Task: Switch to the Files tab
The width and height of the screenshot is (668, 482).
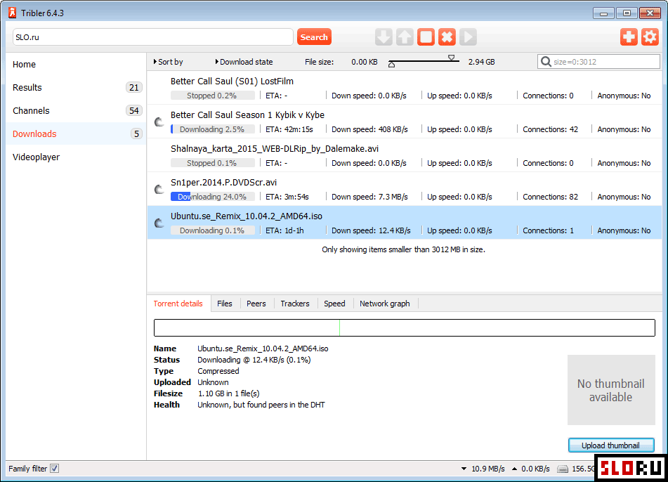Action: [225, 304]
